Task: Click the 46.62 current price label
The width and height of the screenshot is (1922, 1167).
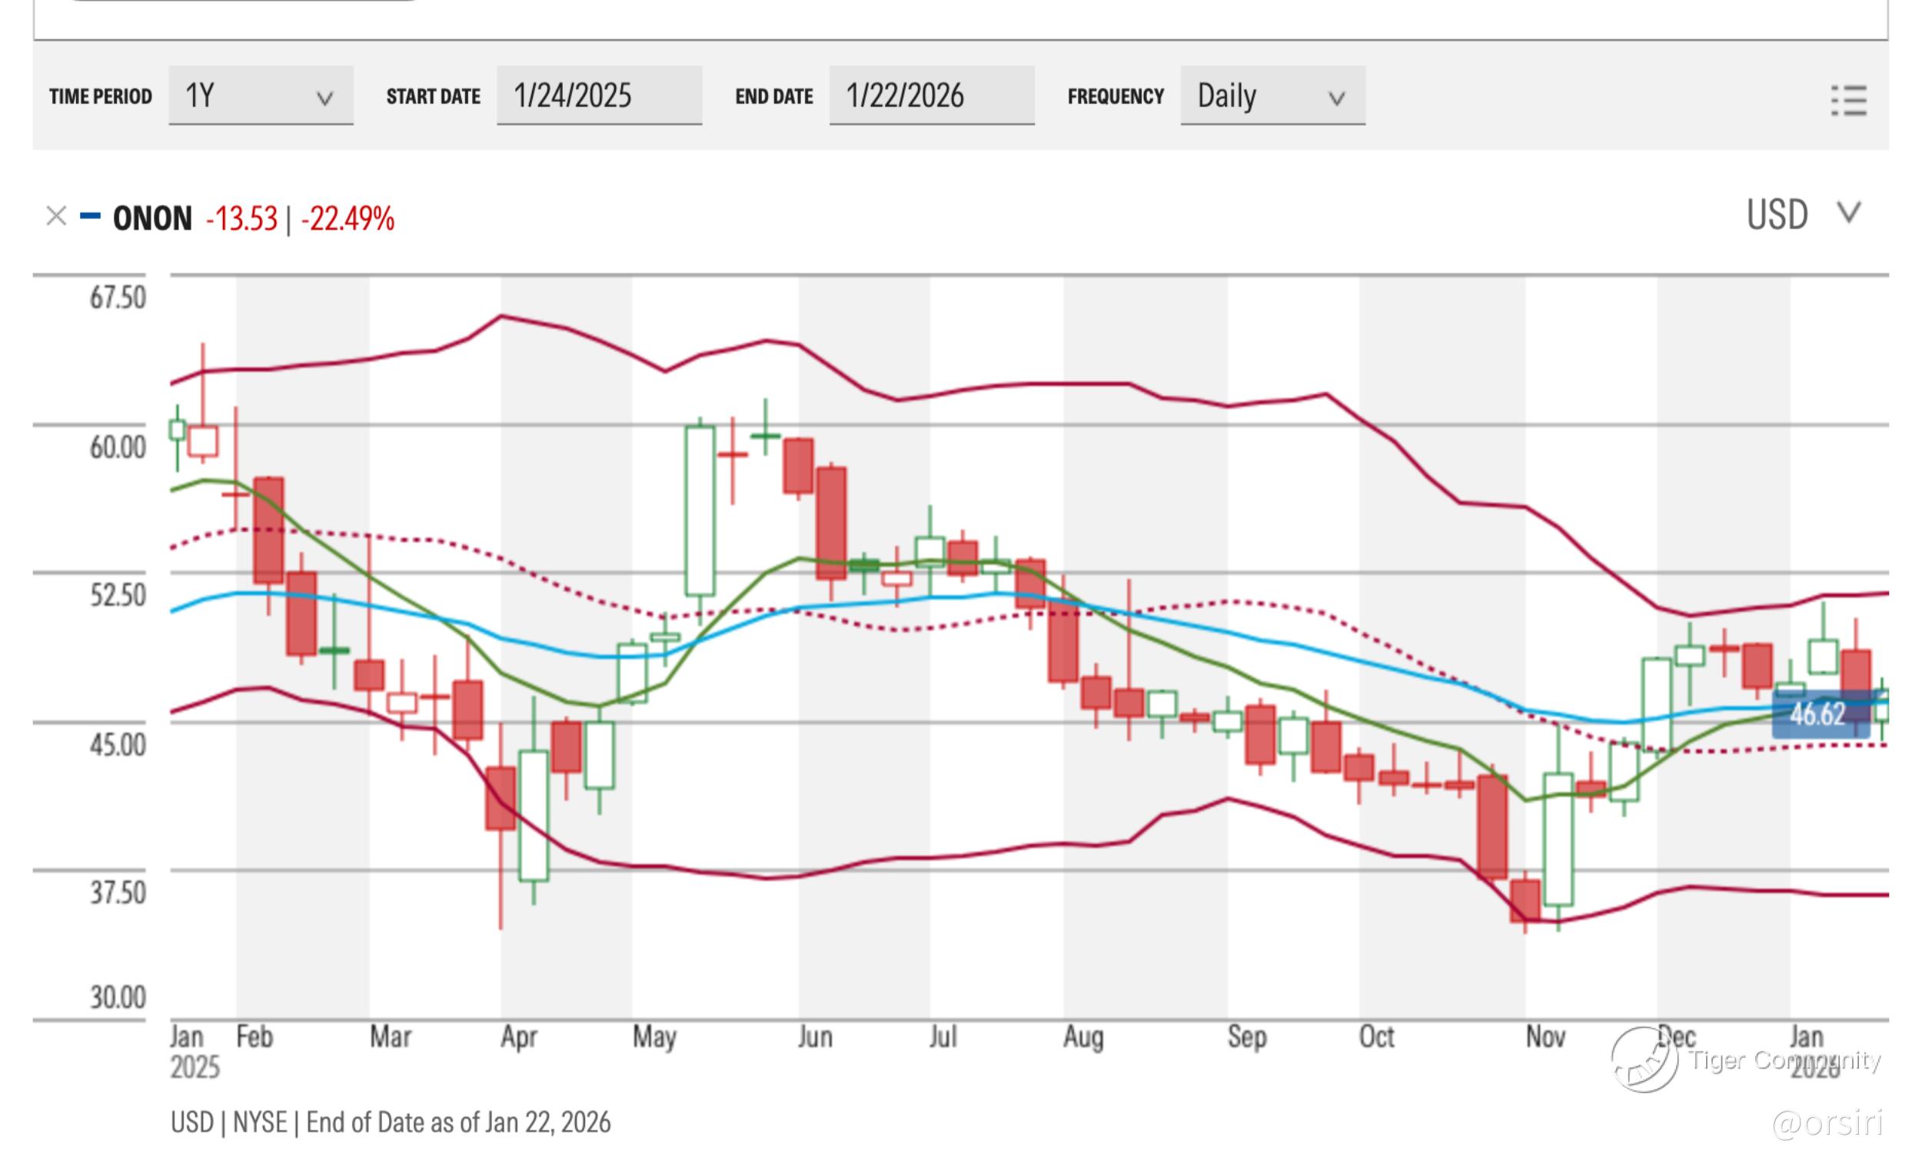Action: [x=1820, y=714]
